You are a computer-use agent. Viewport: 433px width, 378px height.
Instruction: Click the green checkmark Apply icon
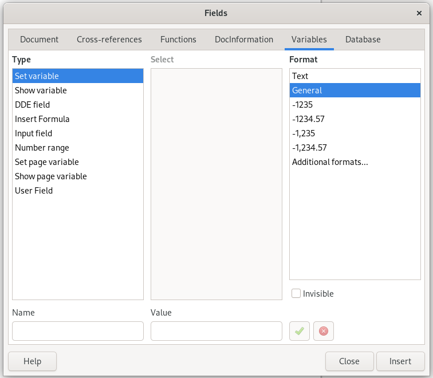click(x=300, y=331)
